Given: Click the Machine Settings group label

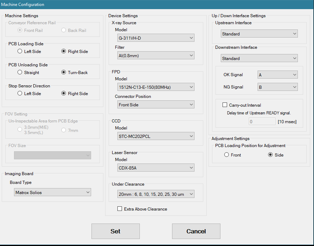Looking at the screenshot, I should pos(21,16).
